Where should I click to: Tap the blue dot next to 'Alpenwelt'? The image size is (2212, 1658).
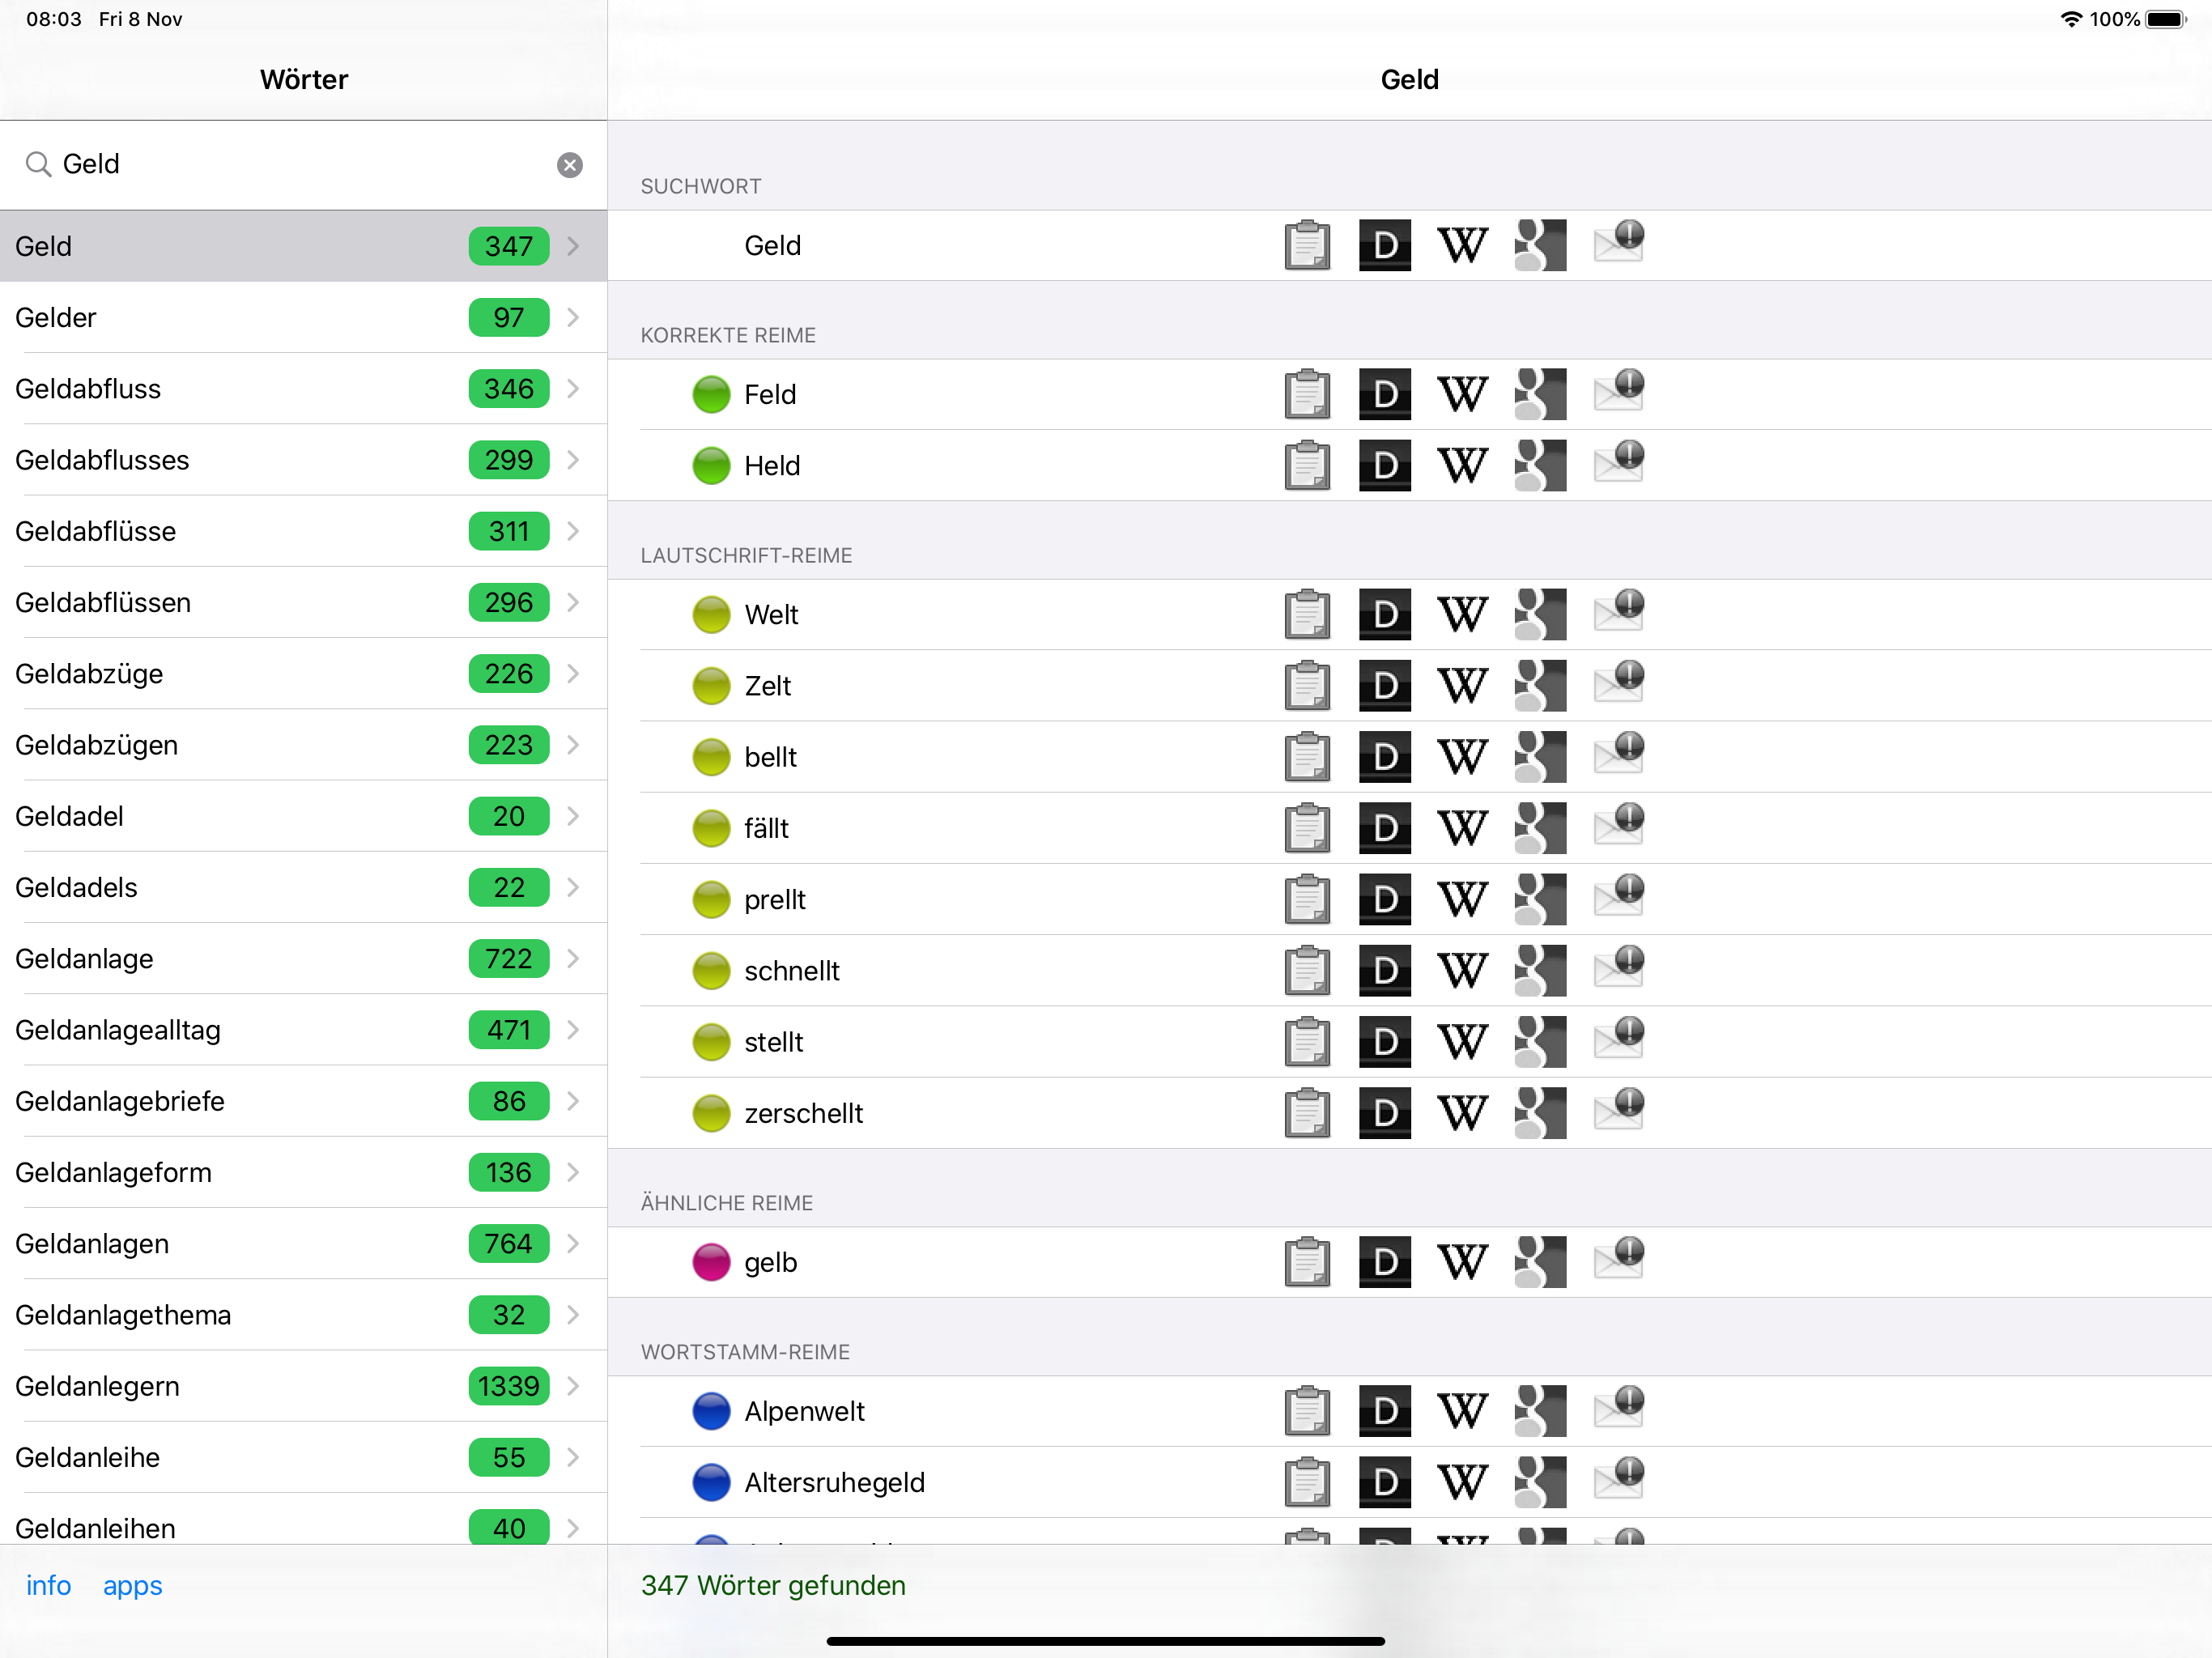pyautogui.click(x=711, y=1411)
